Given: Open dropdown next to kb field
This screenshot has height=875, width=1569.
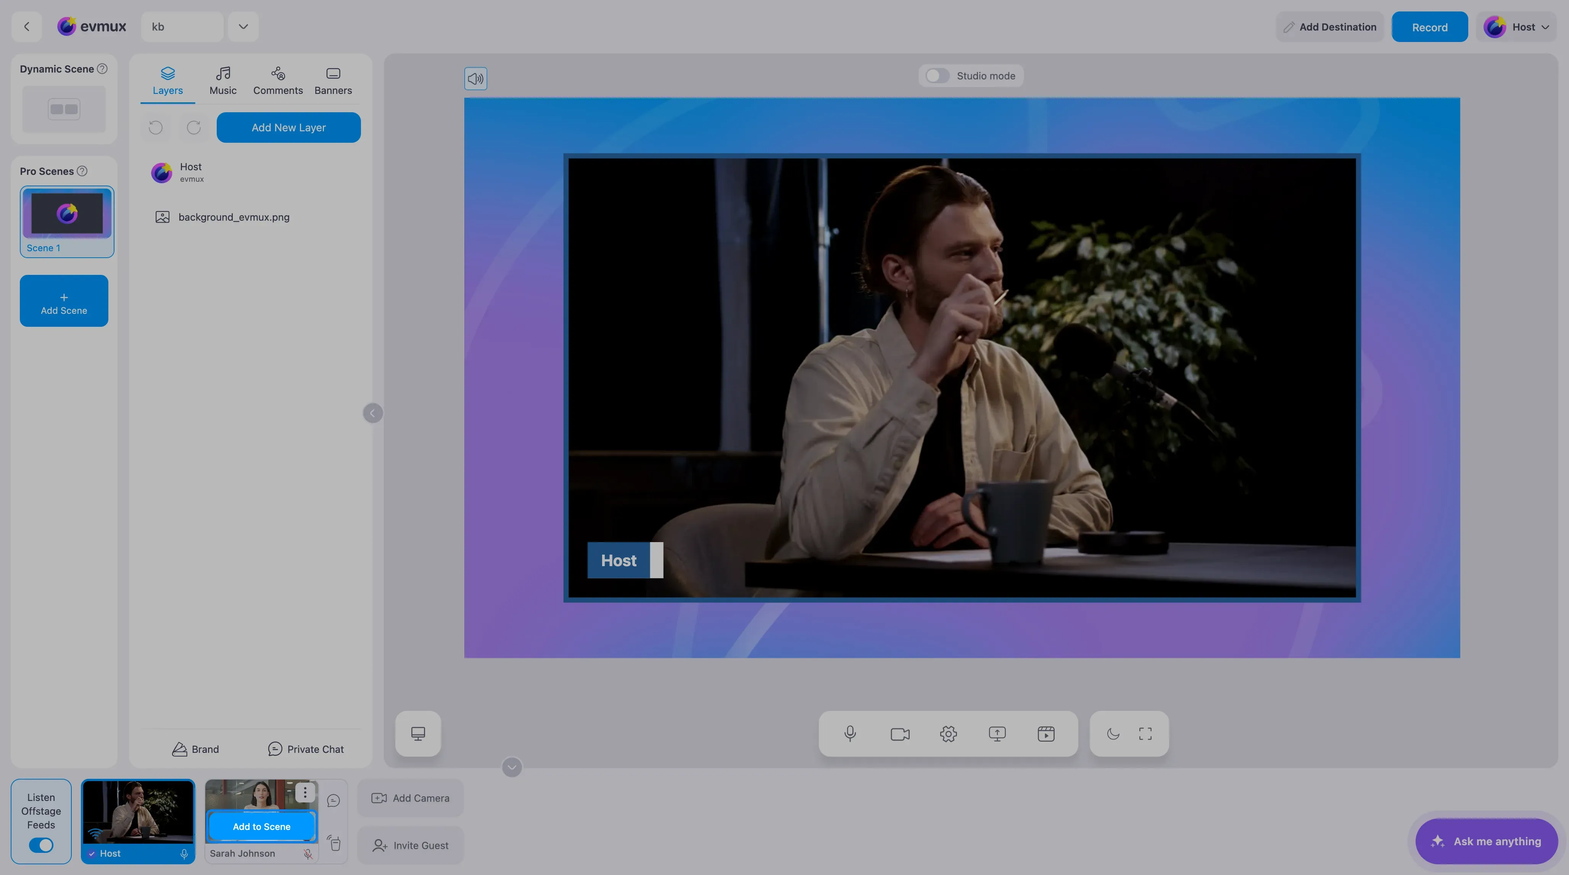Looking at the screenshot, I should click(243, 26).
